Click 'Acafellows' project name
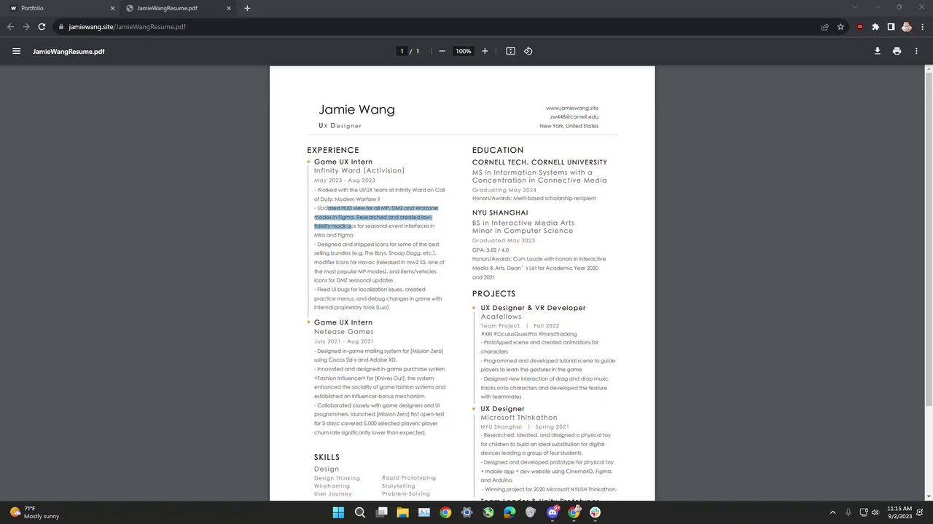This screenshot has height=524, width=933. 501,317
